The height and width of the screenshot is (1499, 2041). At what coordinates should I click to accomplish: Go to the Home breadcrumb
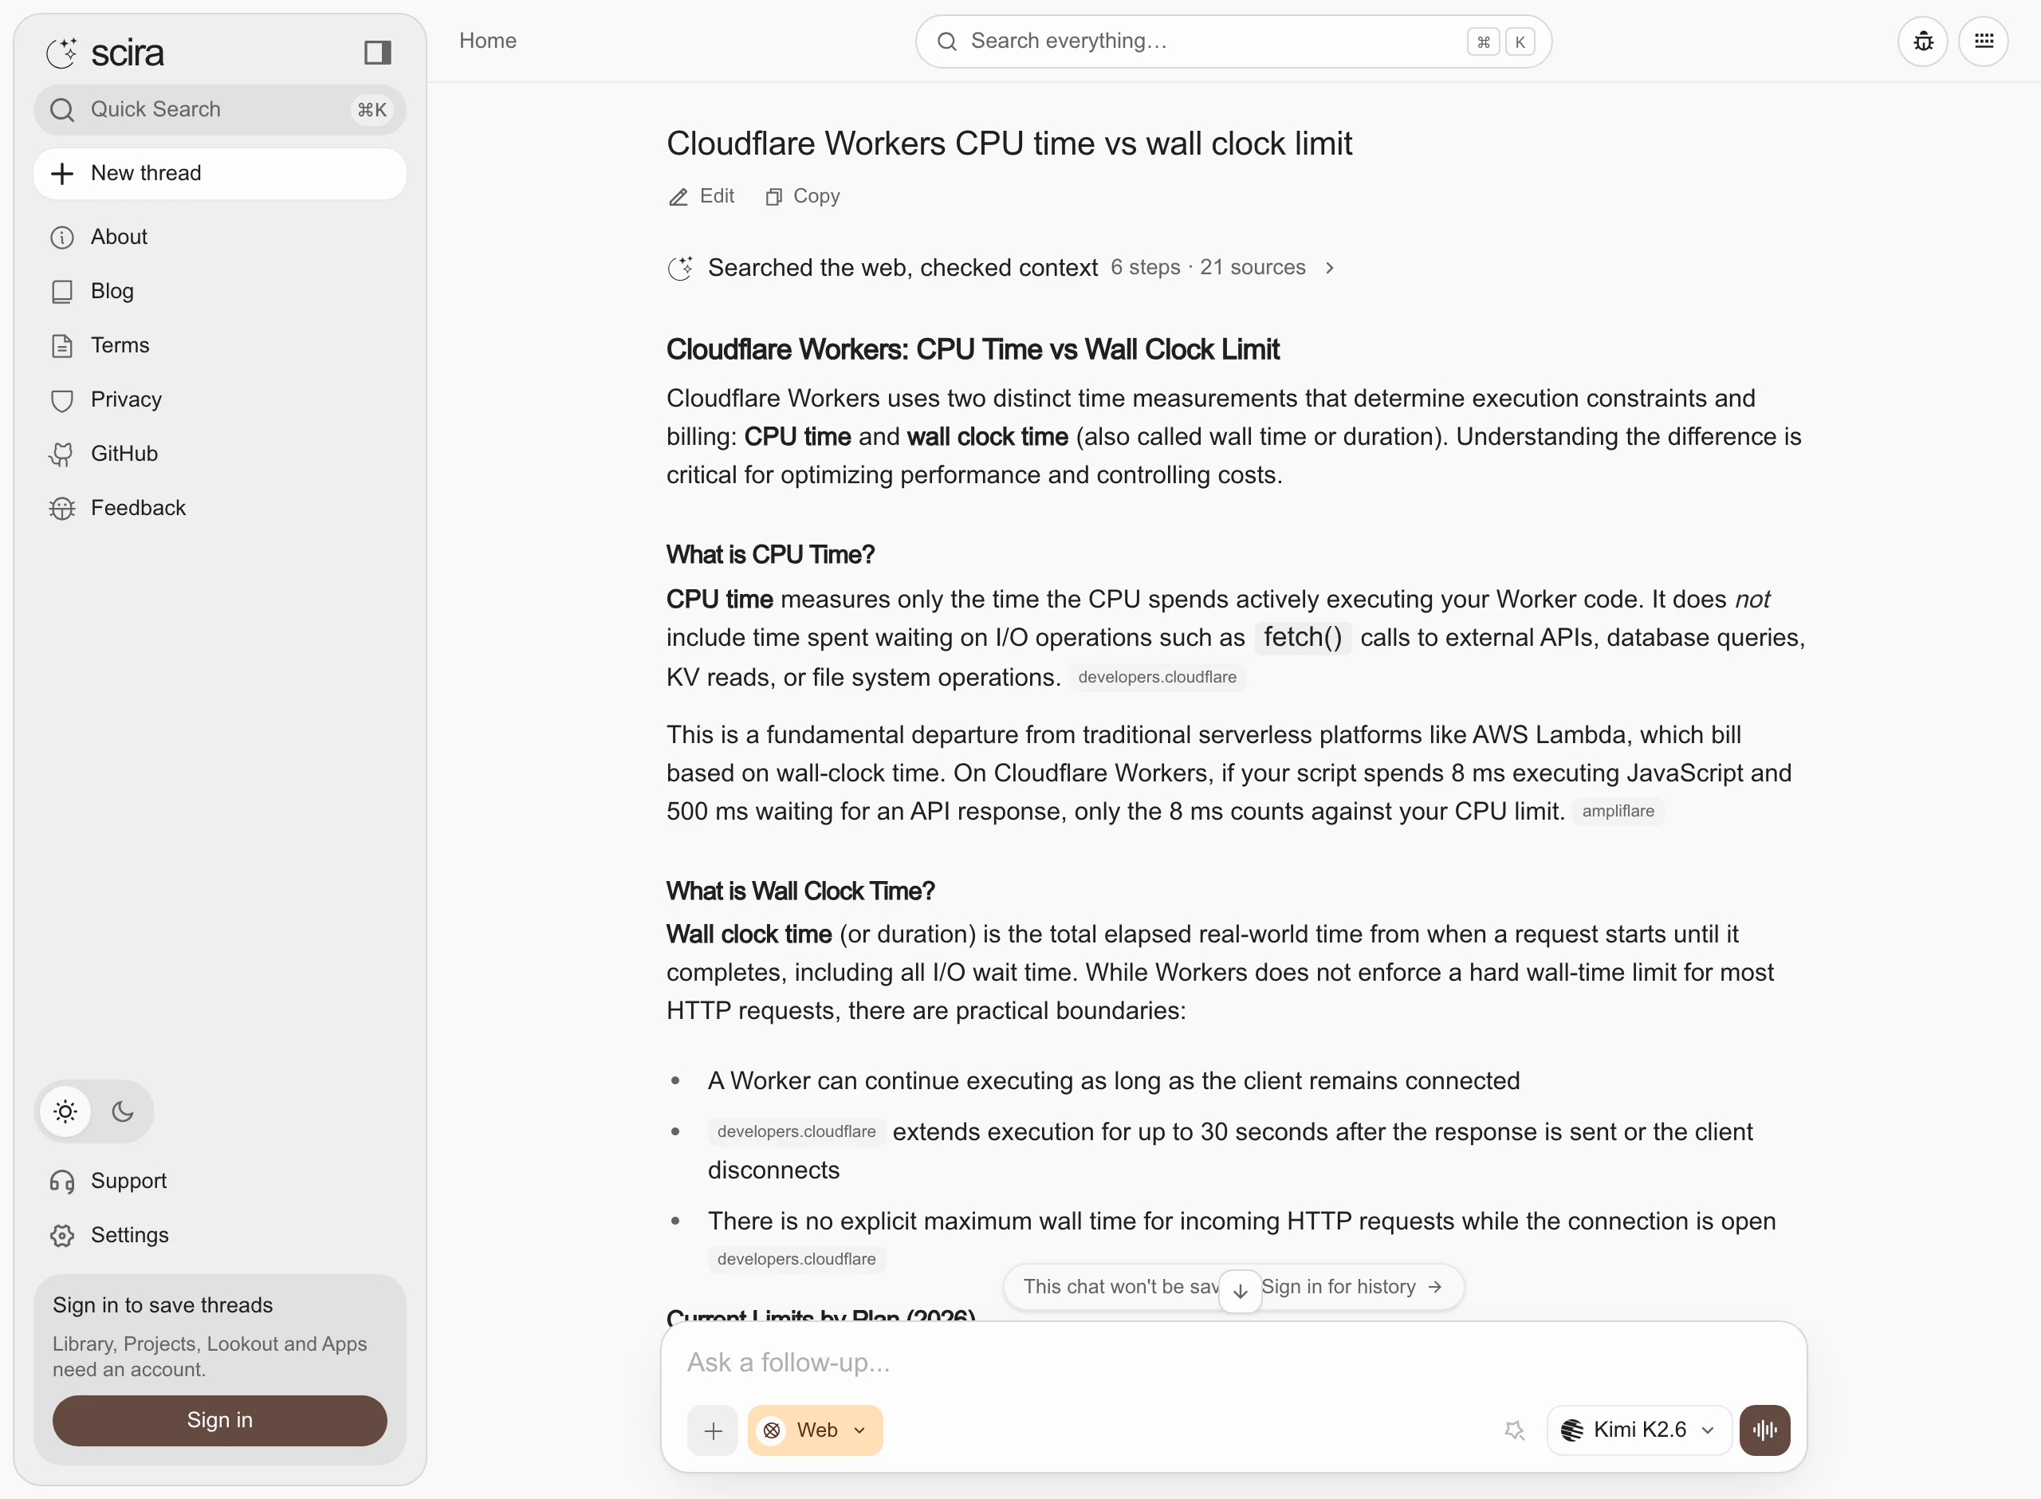click(487, 41)
